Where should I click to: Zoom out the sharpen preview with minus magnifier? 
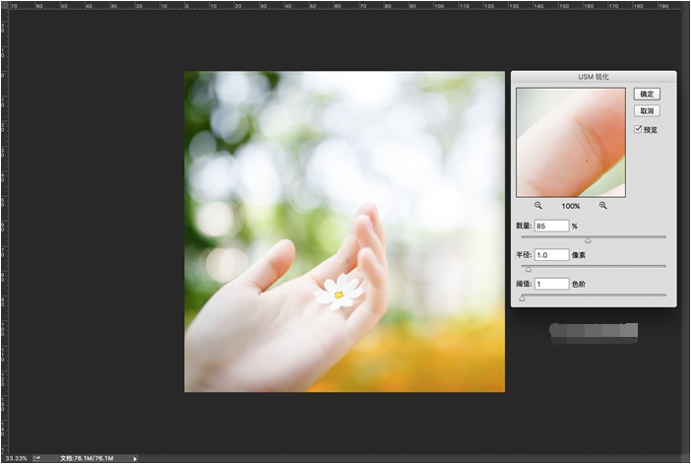click(538, 206)
